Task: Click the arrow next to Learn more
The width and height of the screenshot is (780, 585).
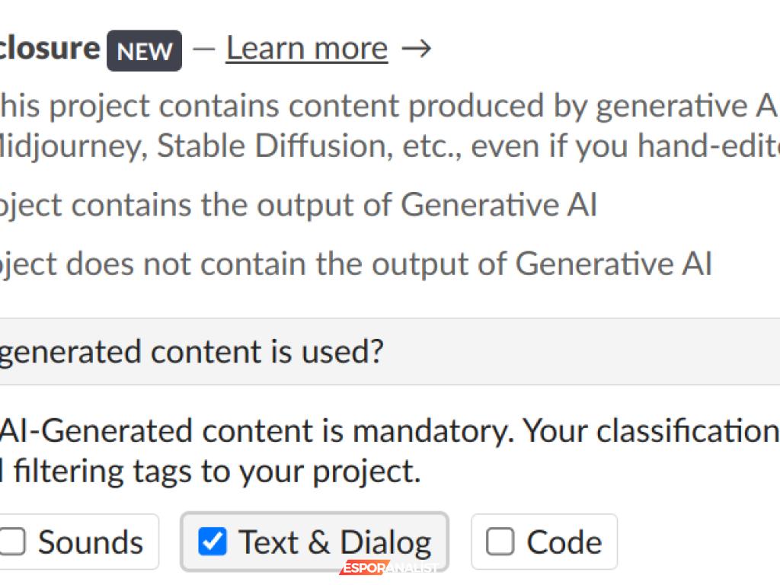Action: point(416,50)
